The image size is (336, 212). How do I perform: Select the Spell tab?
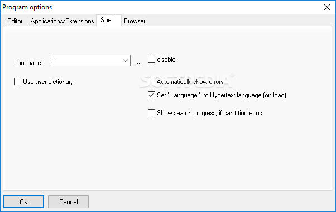109,20
